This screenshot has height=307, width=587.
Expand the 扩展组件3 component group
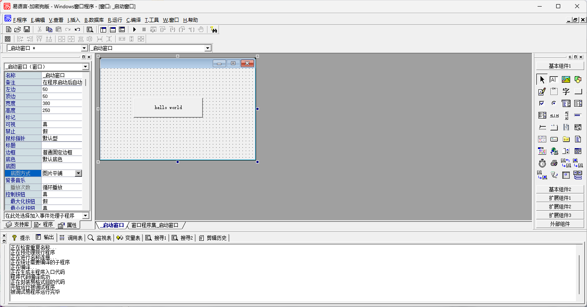pos(560,215)
